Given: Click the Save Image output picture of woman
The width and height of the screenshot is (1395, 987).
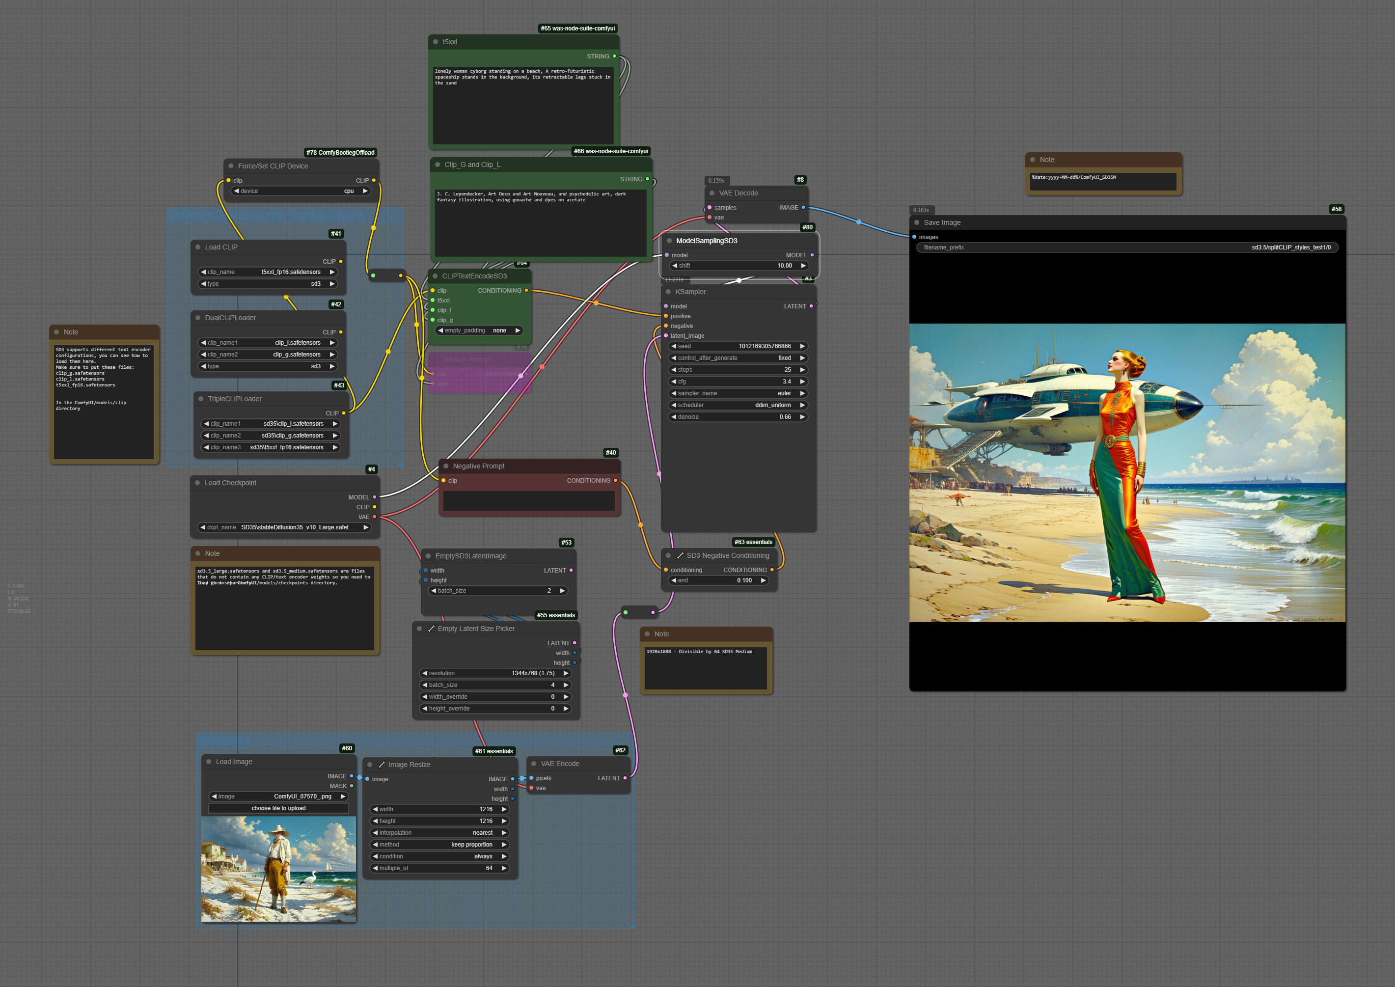Looking at the screenshot, I should coord(1127,473).
